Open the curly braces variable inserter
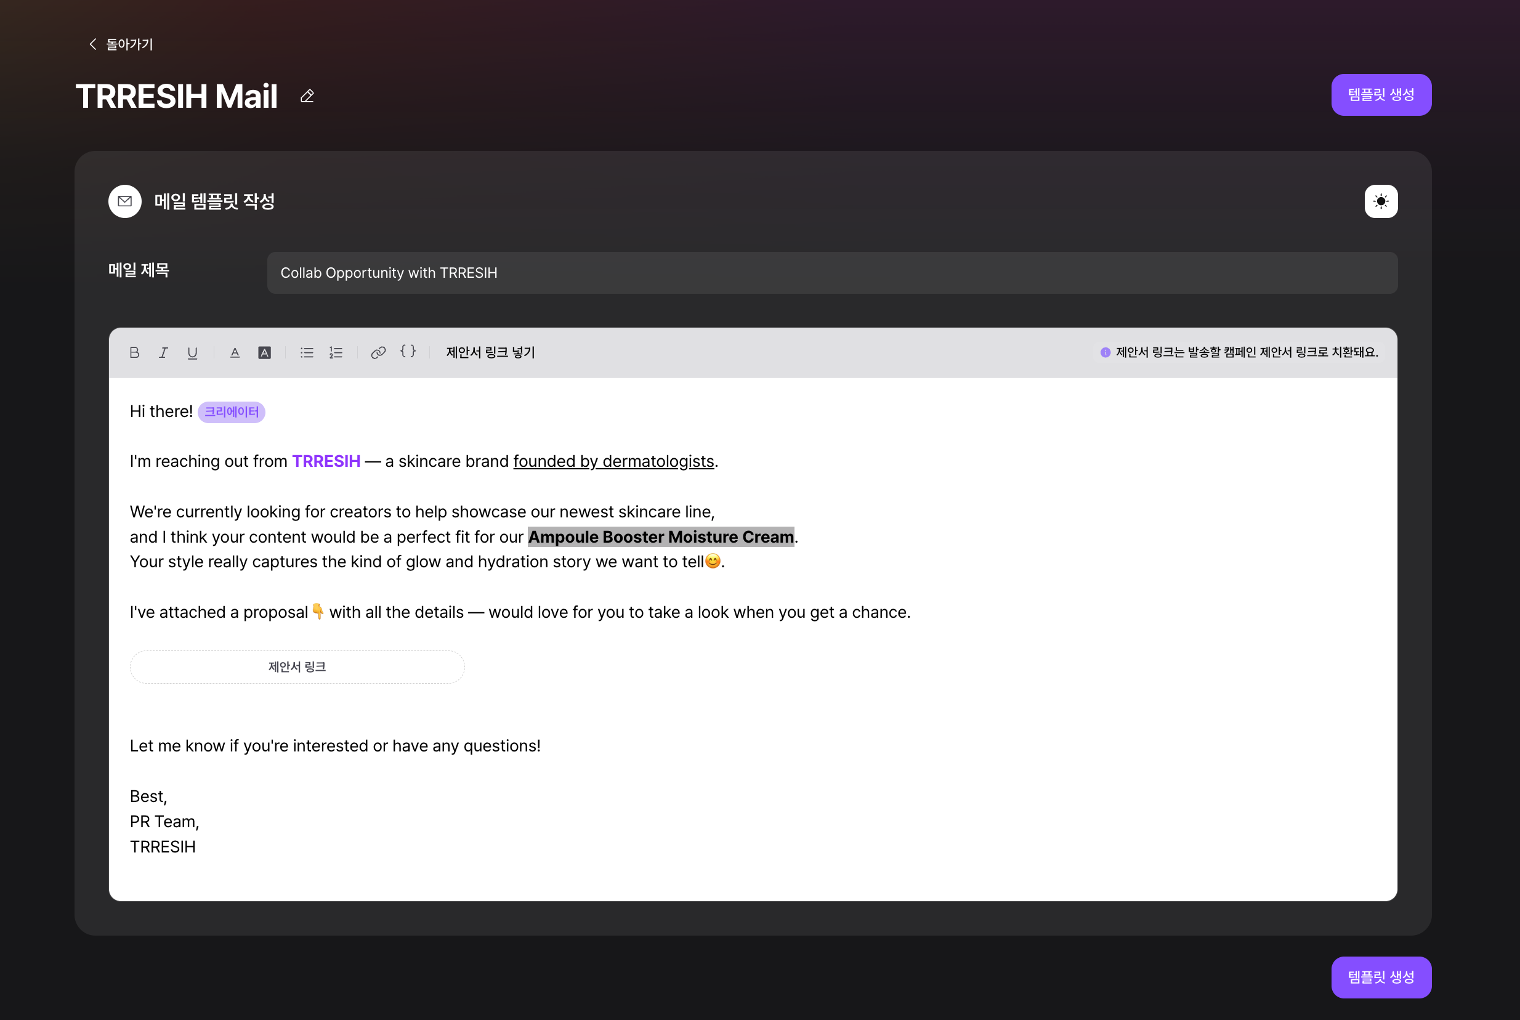Viewport: 1520px width, 1020px height. [x=408, y=351]
